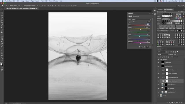Image resolution: width=185 pixels, height=104 pixels.
Task: Reset adjustment defaults in Properties footer
Action: point(145,47)
